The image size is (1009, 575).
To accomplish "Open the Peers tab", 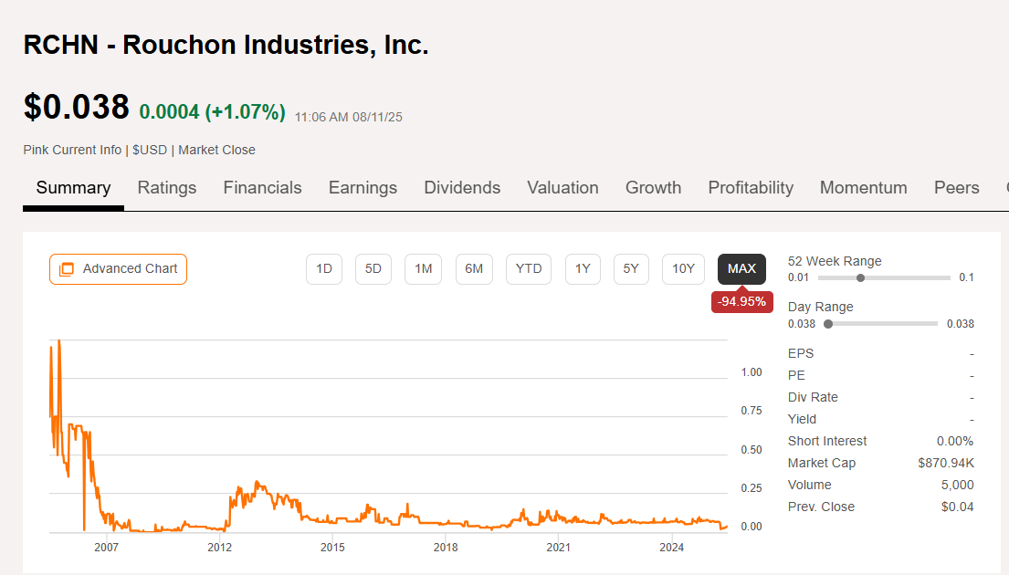I will pos(956,188).
